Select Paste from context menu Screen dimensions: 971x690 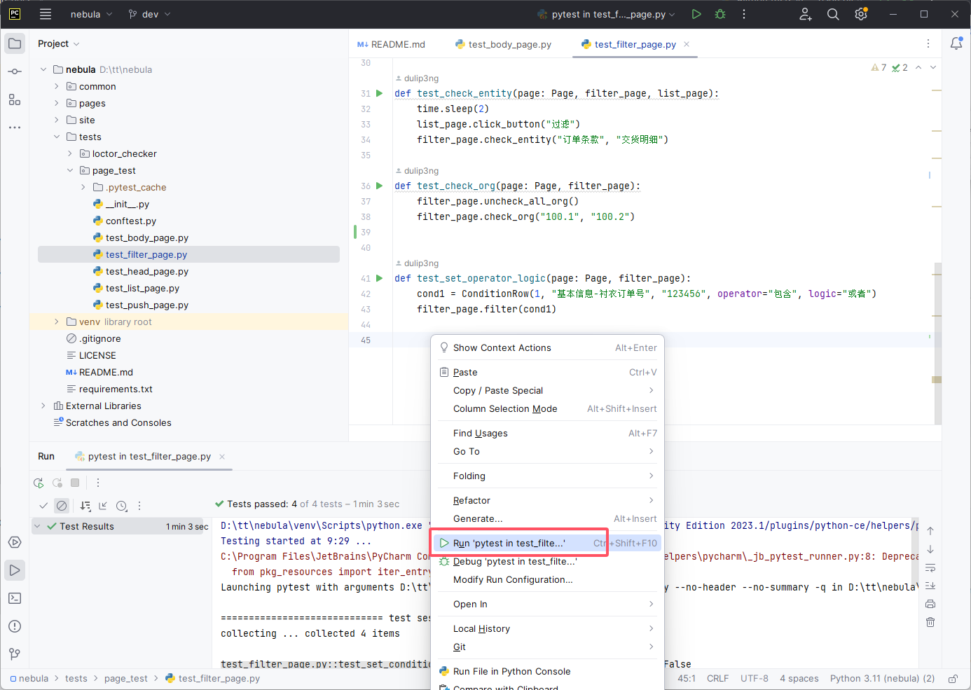pyautogui.click(x=548, y=372)
